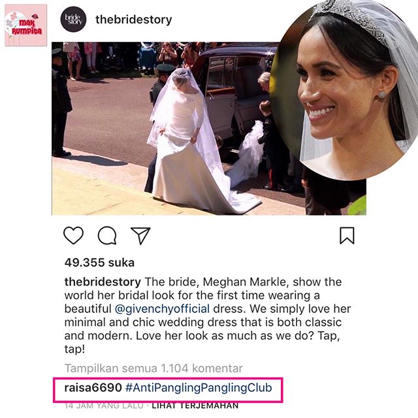Tap the heart like icon
The height and width of the screenshot is (418, 418).
point(73,235)
